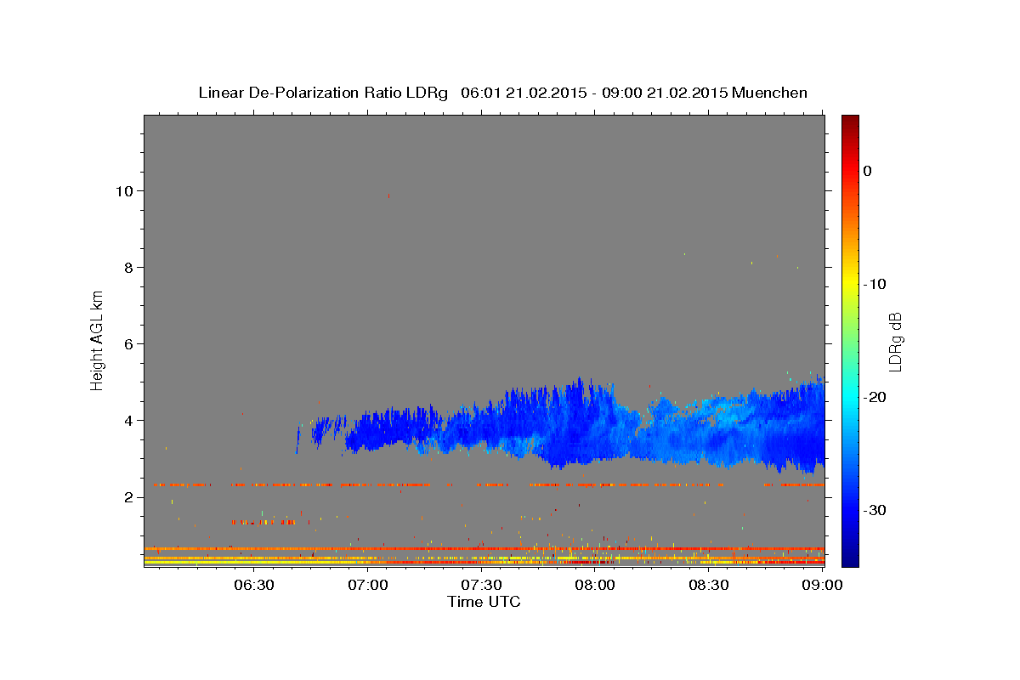
Task: Click the 'LDRg dB' colorbar label
Action: click(x=895, y=342)
